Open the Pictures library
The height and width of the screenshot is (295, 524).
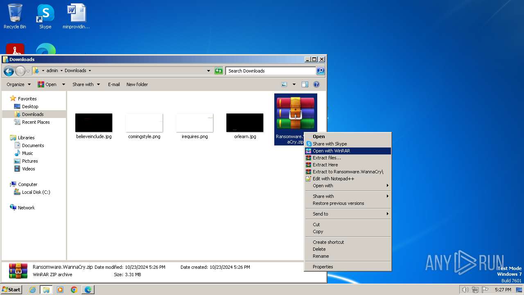(x=29, y=161)
